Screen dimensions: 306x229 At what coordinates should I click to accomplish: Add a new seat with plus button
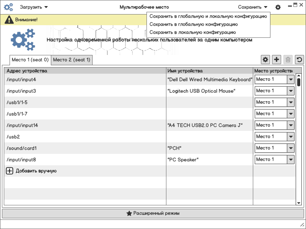pos(277,60)
